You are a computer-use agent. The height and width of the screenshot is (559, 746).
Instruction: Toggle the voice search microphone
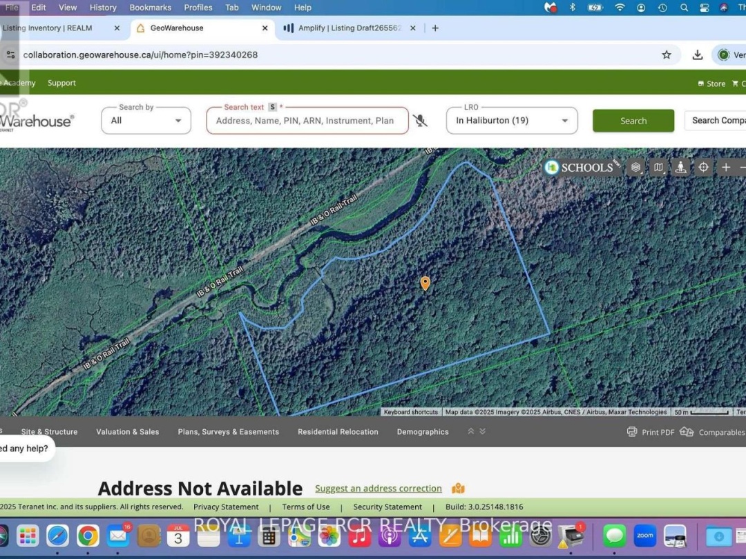click(x=420, y=121)
